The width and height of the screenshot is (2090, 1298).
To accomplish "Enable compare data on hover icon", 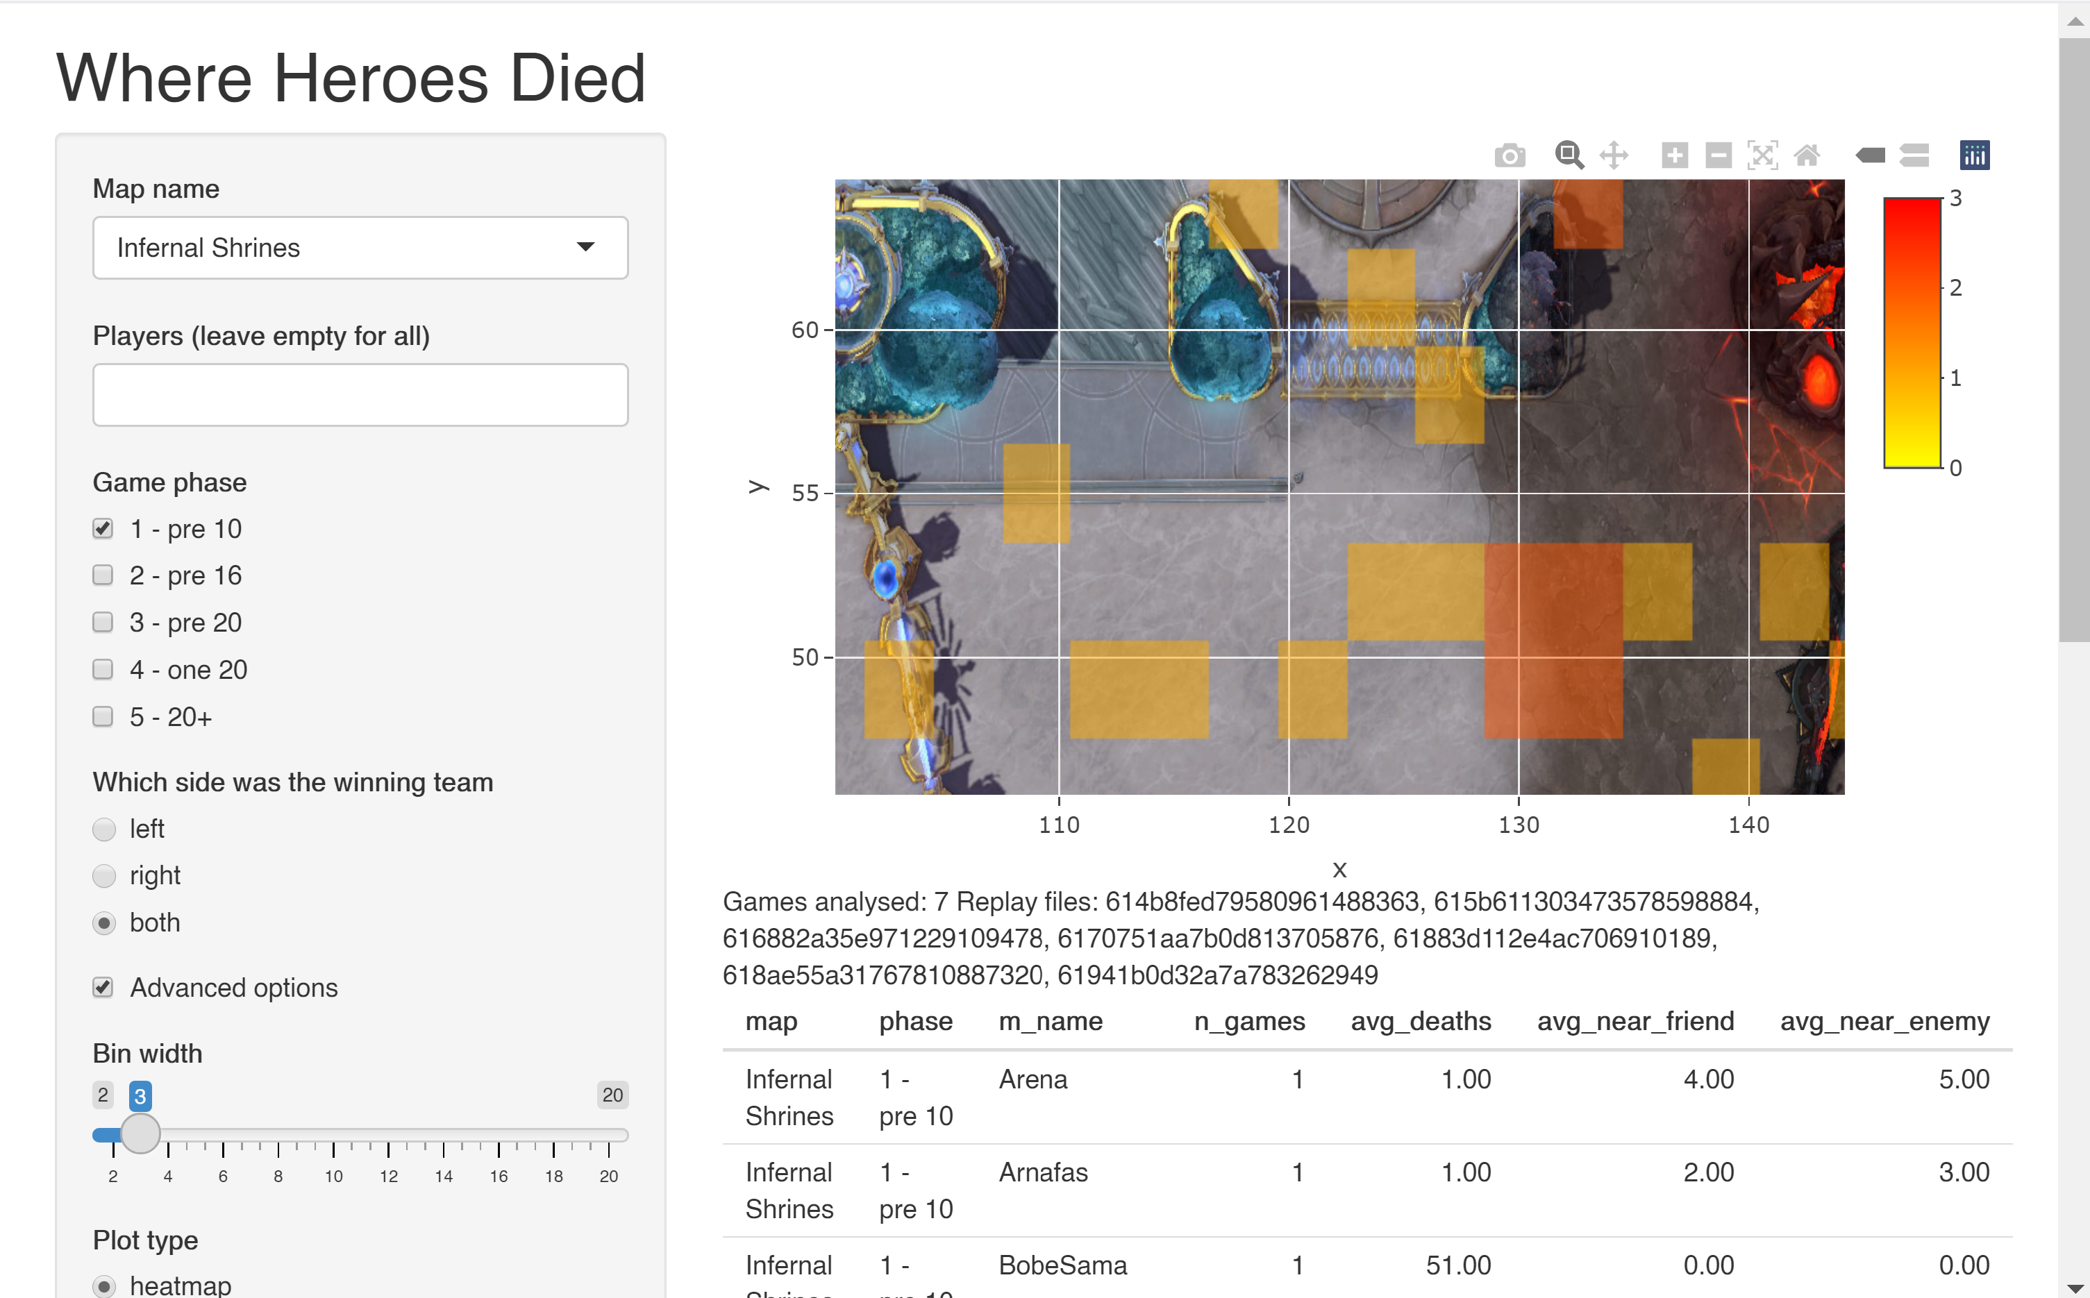I will tap(1914, 155).
